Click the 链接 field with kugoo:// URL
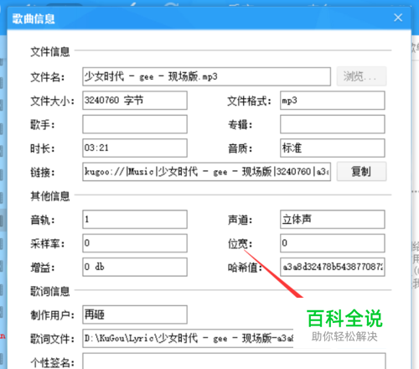Viewport: 419px width, 369px height. point(207,171)
